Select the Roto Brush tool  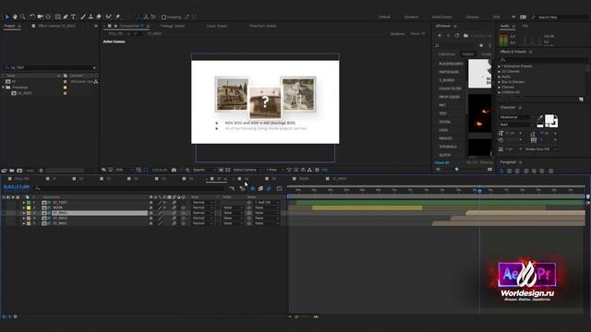coord(109,17)
